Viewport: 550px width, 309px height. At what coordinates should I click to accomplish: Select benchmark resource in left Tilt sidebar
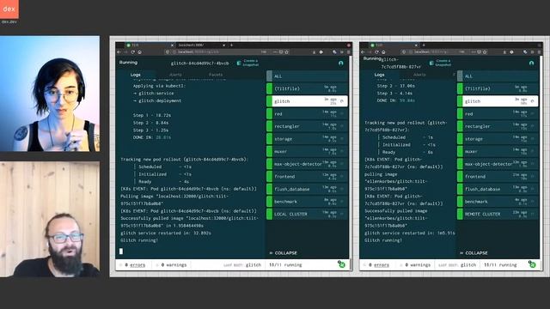pos(308,202)
